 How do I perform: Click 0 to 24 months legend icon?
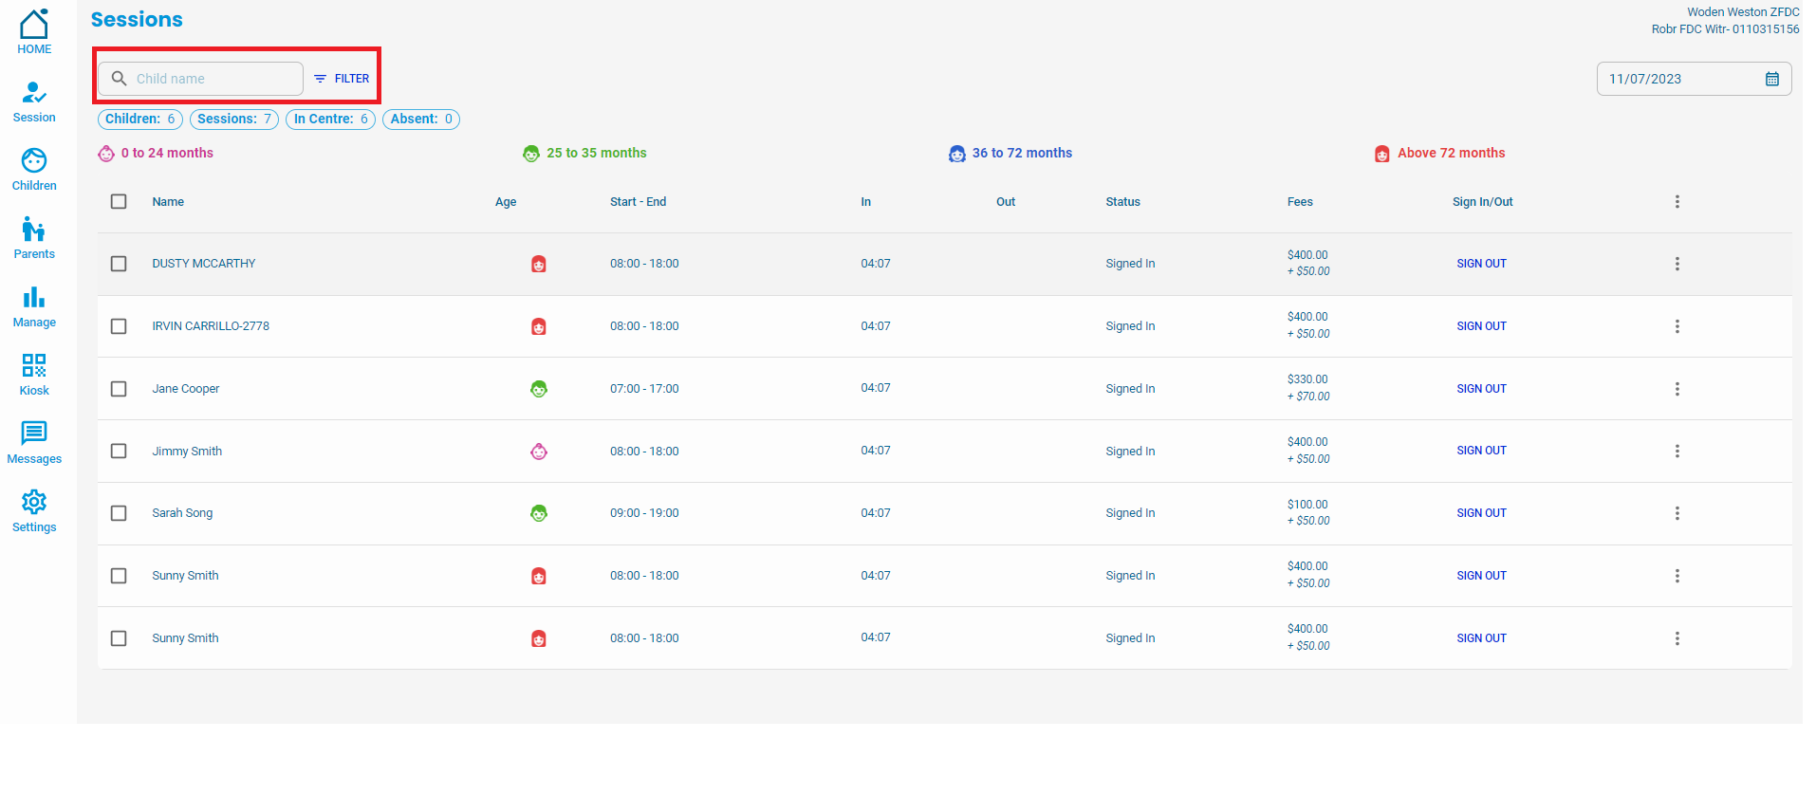point(106,154)
